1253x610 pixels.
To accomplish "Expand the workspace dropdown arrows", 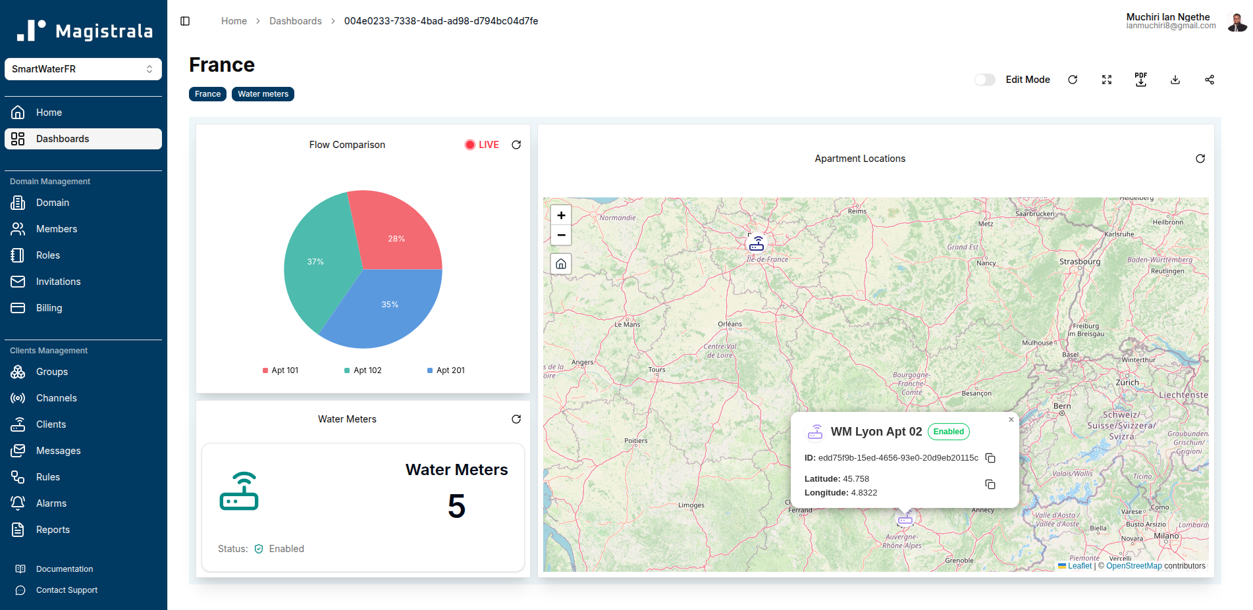I will [151, 68].
